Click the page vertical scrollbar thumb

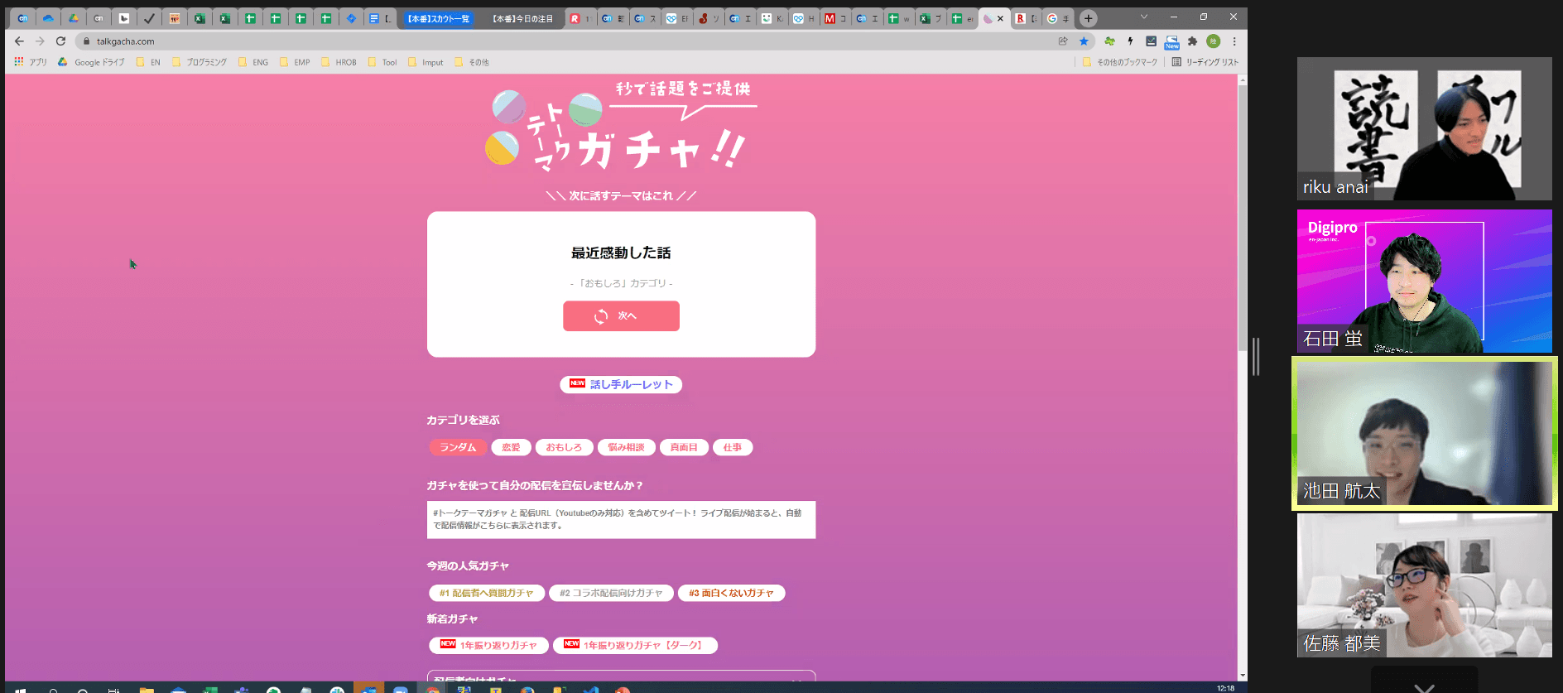pos(1242,215)
